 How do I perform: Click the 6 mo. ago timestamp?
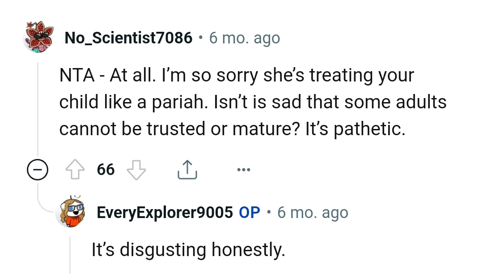243,38
